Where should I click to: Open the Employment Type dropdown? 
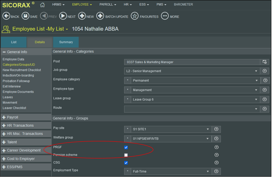(x=168, y=172)
